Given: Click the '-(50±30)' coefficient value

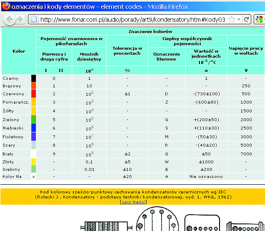Looking at the screenshot, I should pos(206,137).
